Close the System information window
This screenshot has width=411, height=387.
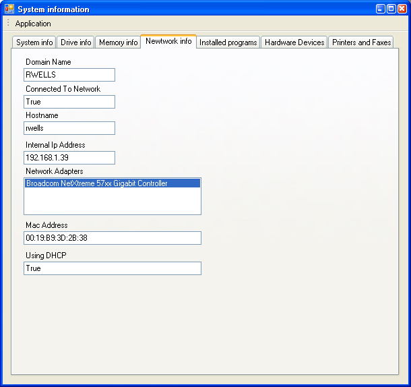tap(402, 9)
